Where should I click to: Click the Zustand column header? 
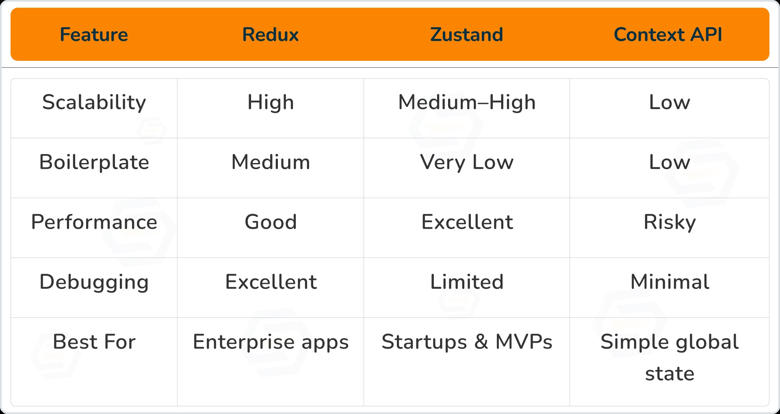click(x=466, y=35)
